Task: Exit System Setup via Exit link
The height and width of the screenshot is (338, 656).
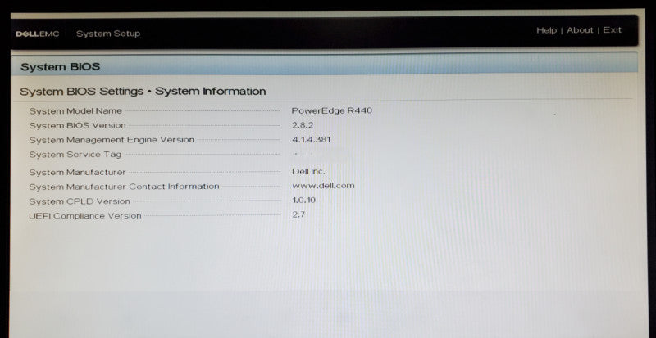Action: tap(612, 30)
